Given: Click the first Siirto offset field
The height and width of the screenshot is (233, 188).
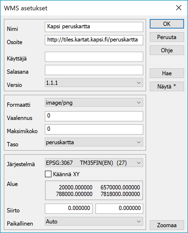Looking at the screenshot, I should pyautogui.click(x=69, y=208).
